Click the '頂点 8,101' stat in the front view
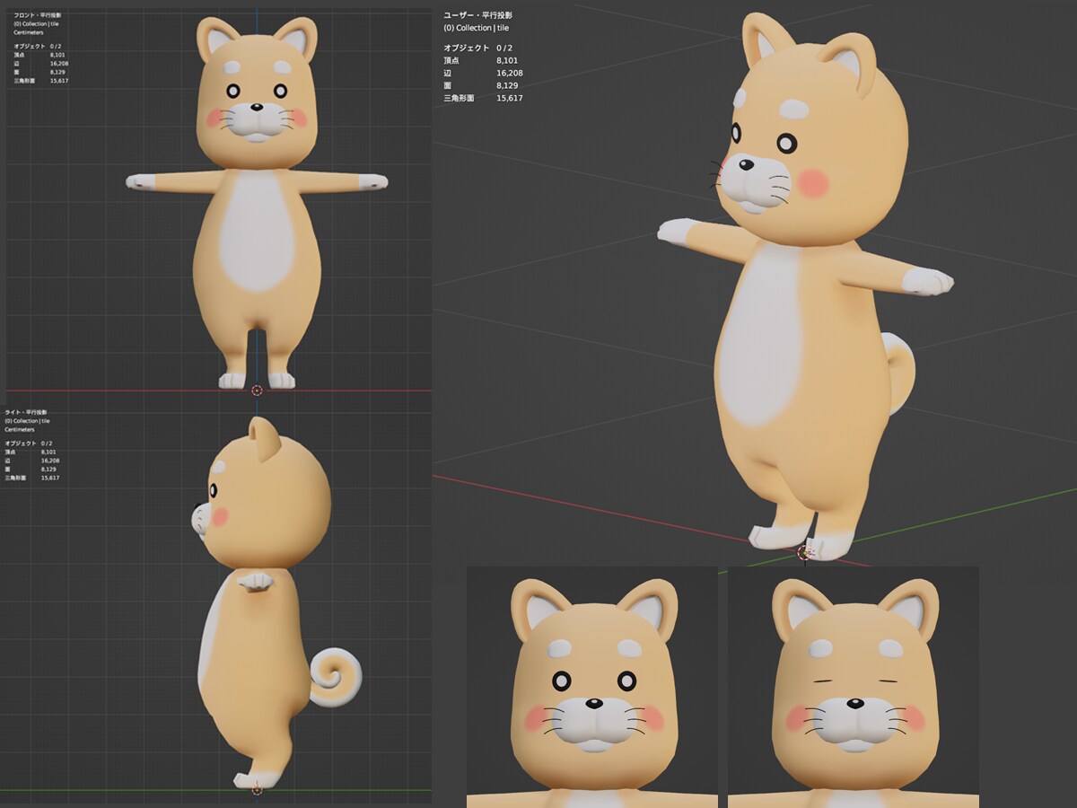The image size is (1077, 808). click(39, 55)
